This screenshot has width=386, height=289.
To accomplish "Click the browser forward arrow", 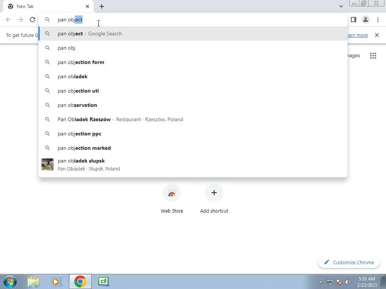I will [20, 20].
